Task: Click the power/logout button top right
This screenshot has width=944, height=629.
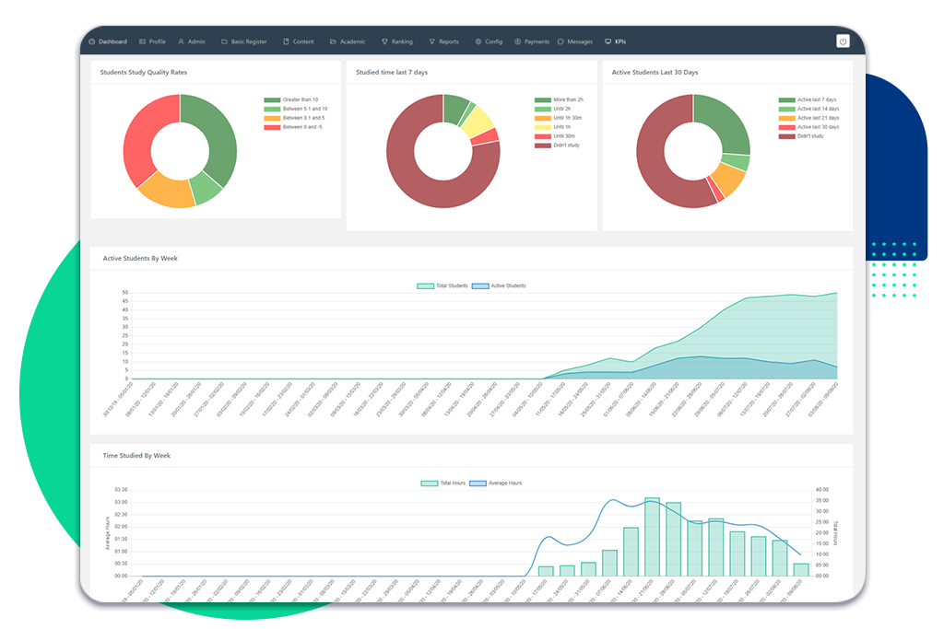Action: 842,40
